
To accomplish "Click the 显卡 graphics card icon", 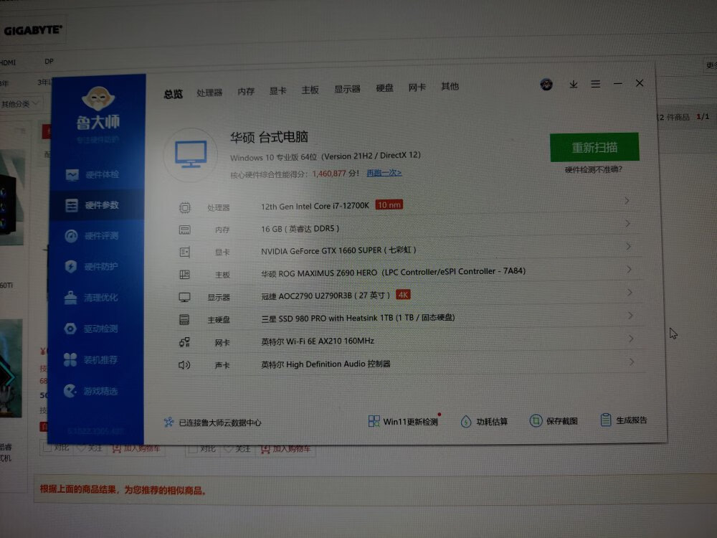I will click(x=185, y=252).
